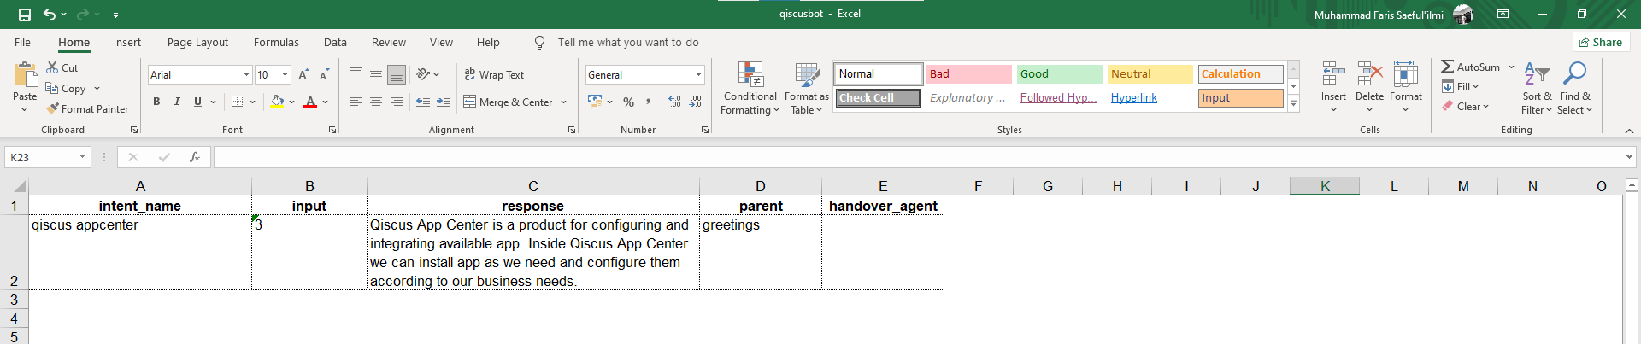Click the AutoSum button

point(1470,67)
